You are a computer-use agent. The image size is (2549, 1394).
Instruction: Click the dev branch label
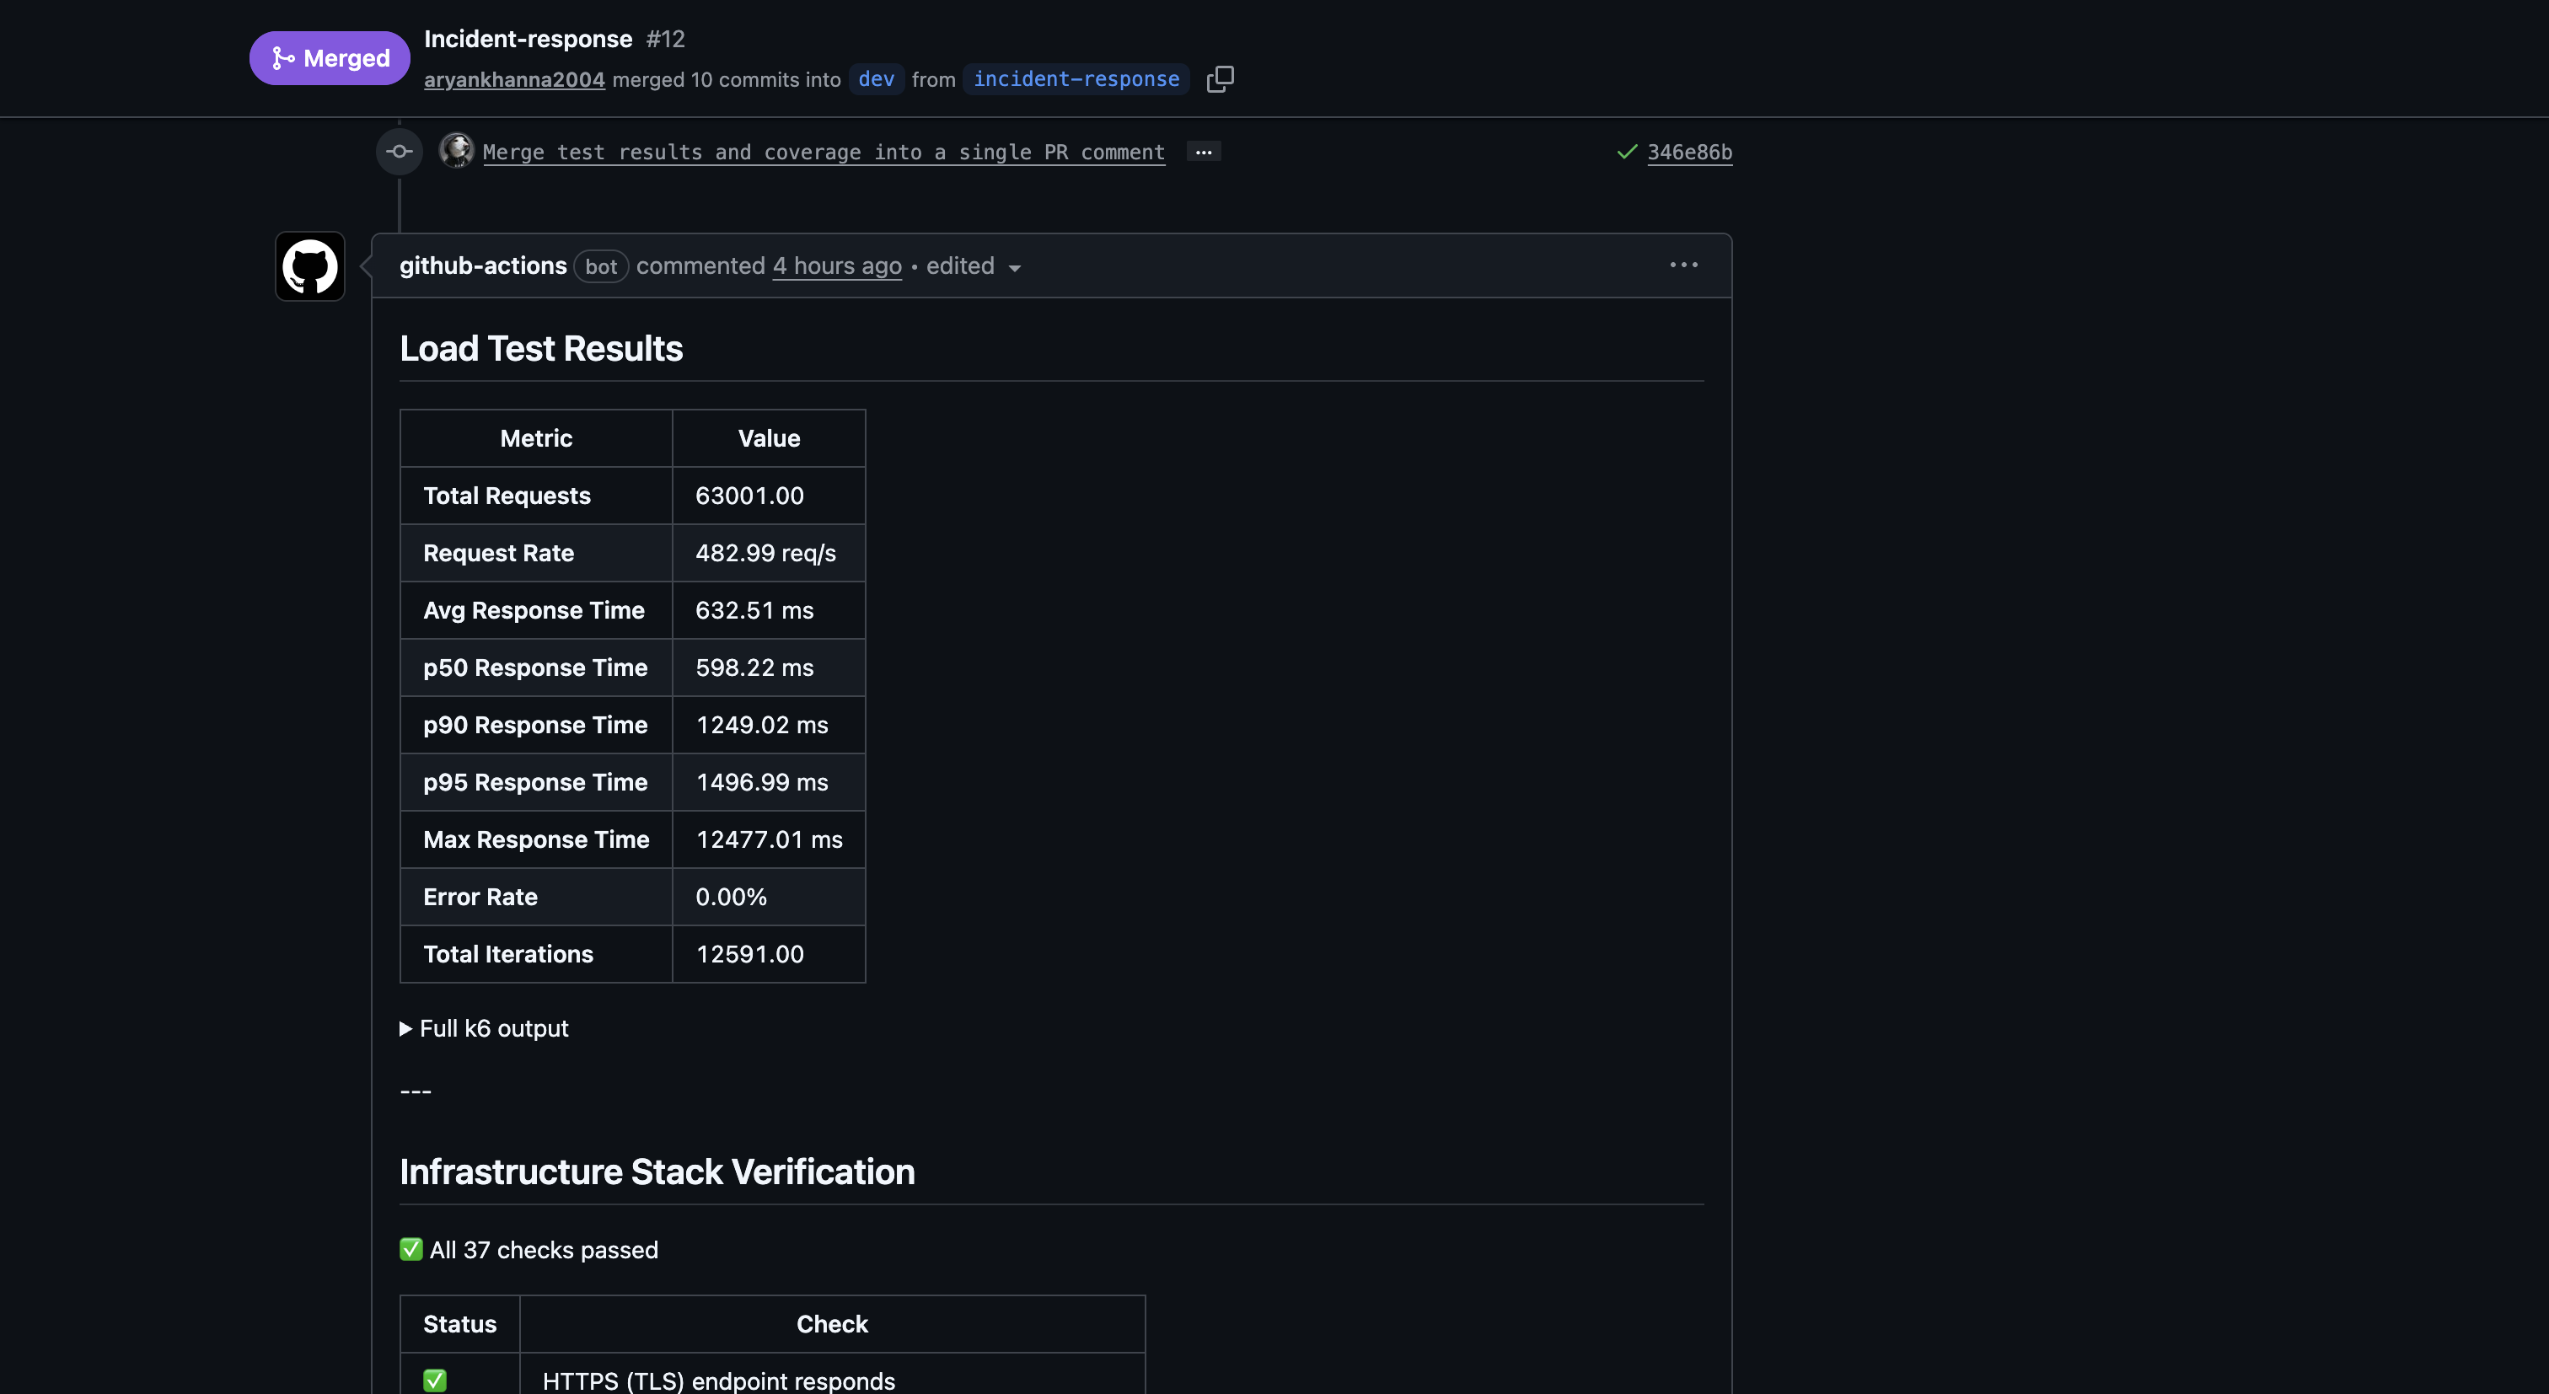tap(876, 79)
